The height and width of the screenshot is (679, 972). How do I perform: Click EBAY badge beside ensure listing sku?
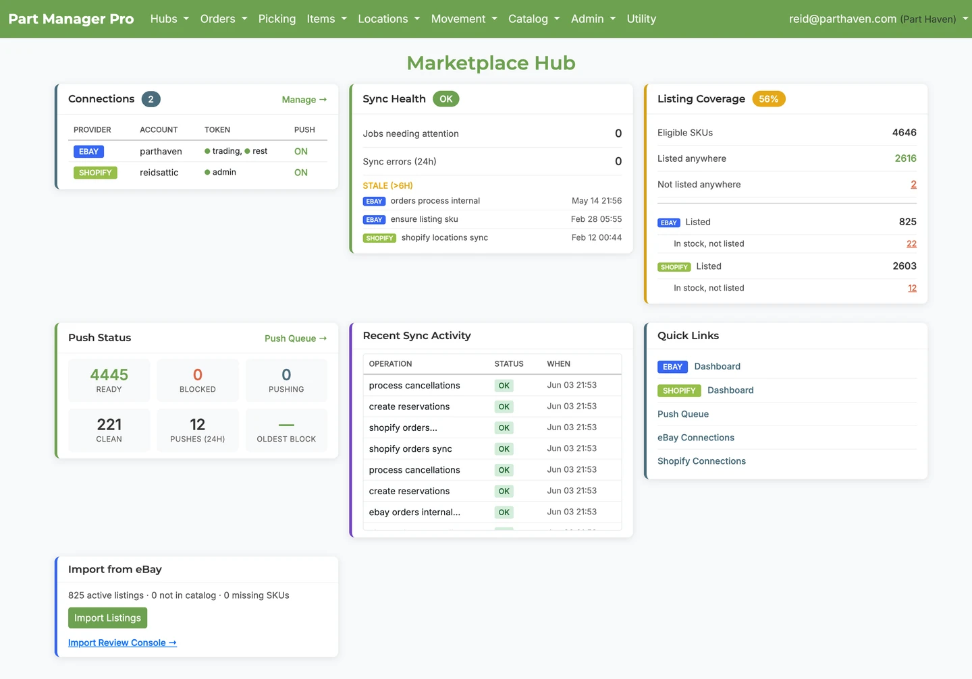pyautogui.click(x=374, y=220)
